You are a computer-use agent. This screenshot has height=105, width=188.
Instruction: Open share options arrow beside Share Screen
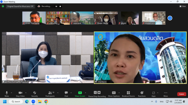pos(85,93)
